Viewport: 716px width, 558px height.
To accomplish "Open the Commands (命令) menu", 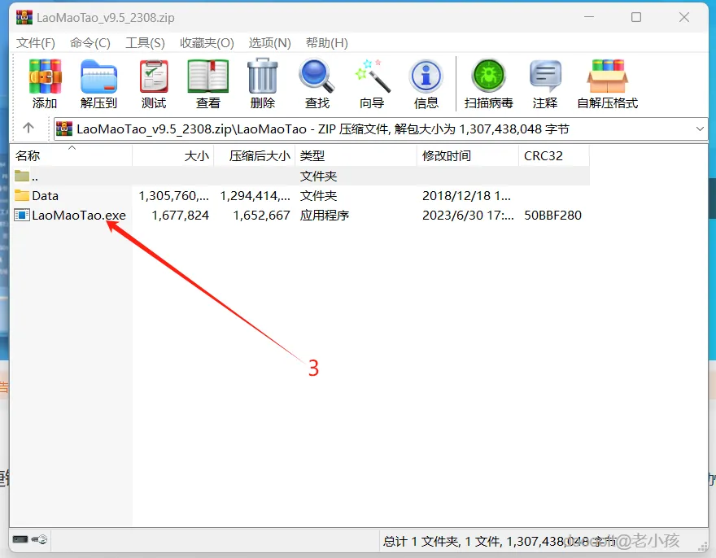I will (90, 43).
